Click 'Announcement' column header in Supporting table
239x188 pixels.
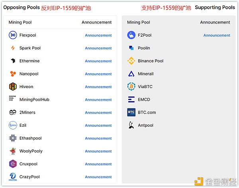[x=215, y=22]
